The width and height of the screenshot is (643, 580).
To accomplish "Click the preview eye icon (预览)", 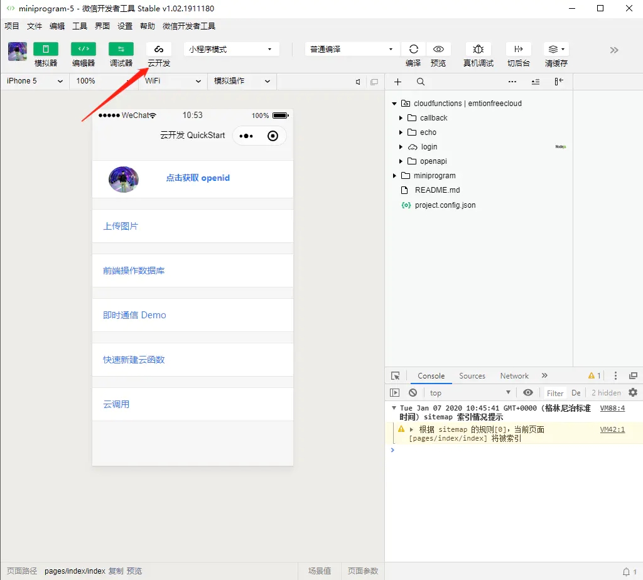I will pyautogui.click(x=438, y=49).
